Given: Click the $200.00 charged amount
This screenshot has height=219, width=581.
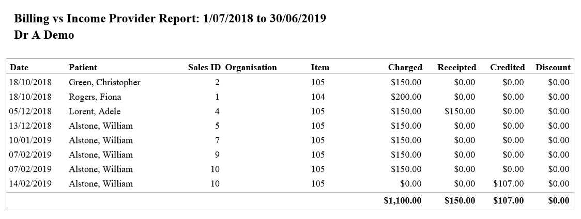Looking at the screenshot, I should coord(406,97).
